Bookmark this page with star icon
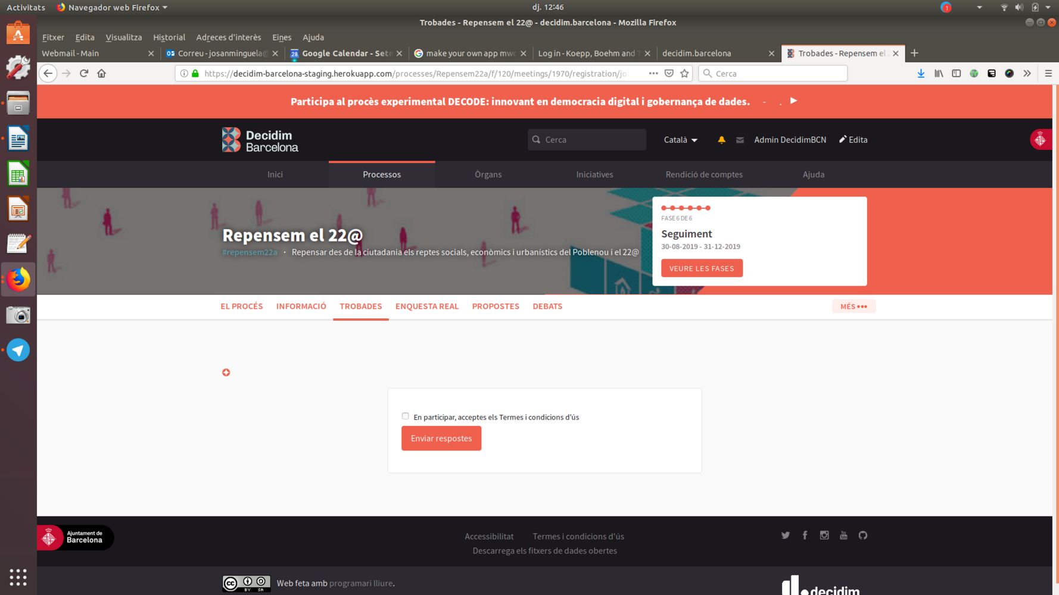This screenshot has height=595, width=1059. point(684,73)
